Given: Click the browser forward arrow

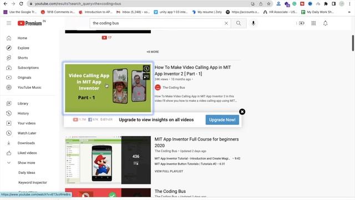Looking at the screenshot, I should [13, 4].
